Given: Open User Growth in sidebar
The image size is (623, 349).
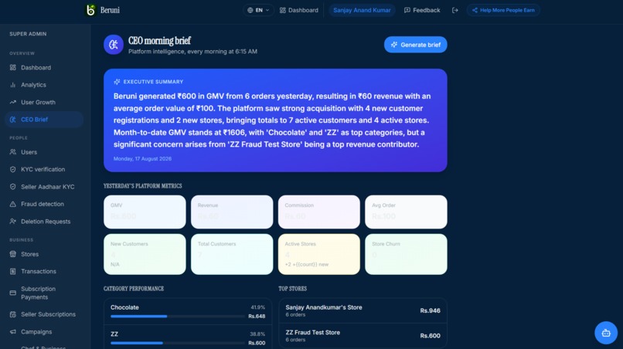Looking at the screenshot, I should tap(44, 102).
